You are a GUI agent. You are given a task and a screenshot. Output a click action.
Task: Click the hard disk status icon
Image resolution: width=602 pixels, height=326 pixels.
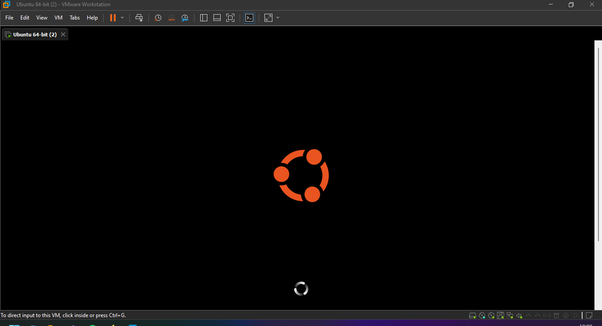point(473,315)
